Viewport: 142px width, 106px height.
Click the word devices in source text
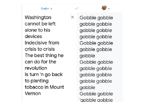(33, 37)
